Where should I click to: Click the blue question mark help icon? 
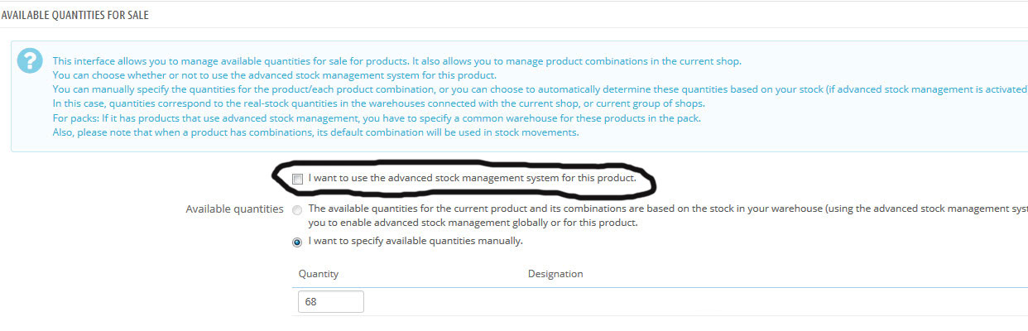[x=30, y=61]
